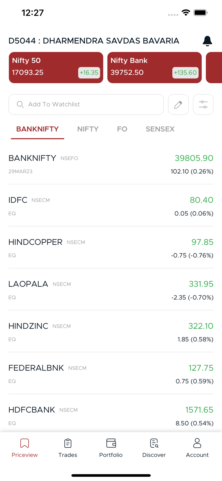
Task: Tap the FEDERALBNK stock row
Action: 111,374
